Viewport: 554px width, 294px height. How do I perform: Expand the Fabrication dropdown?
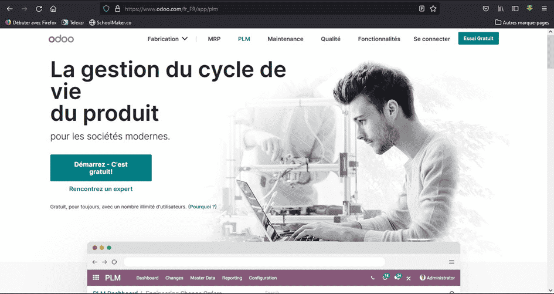[168, 39]
